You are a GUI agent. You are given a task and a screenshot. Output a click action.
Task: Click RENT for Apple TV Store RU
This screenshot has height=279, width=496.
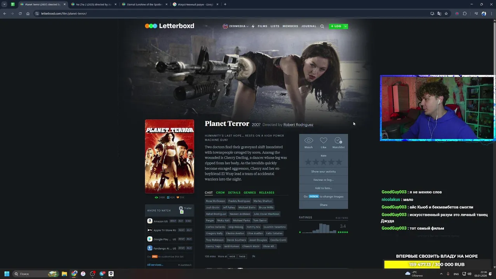click(181, 230)
